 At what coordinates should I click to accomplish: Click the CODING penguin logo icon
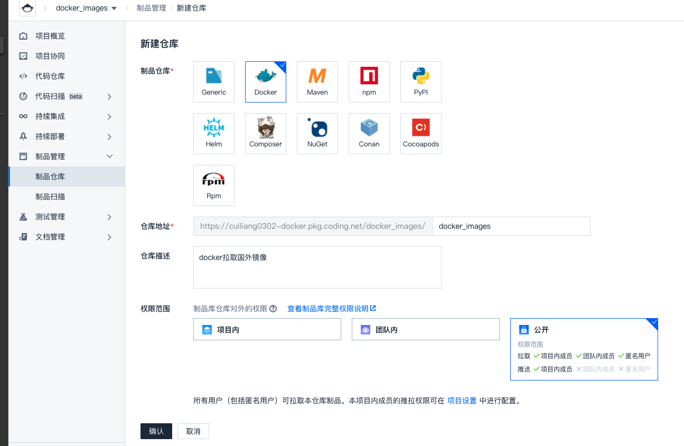[27, 8]
